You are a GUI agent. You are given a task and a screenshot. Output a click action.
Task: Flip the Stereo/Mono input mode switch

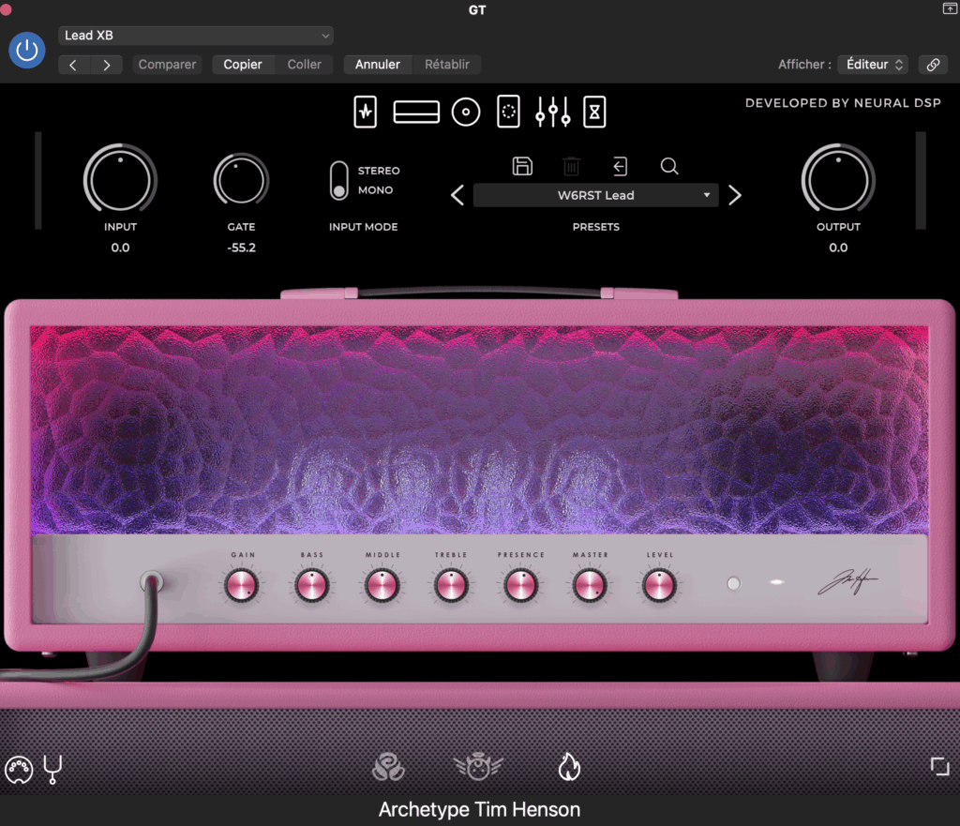coord(338,180)
